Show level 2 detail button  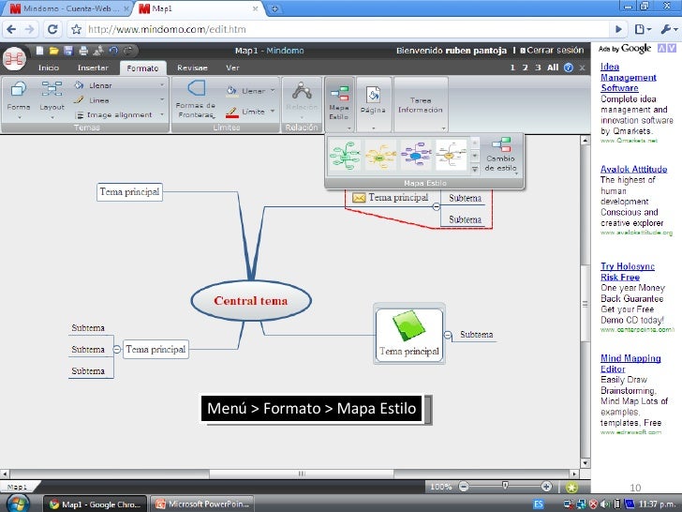point(525,68)
